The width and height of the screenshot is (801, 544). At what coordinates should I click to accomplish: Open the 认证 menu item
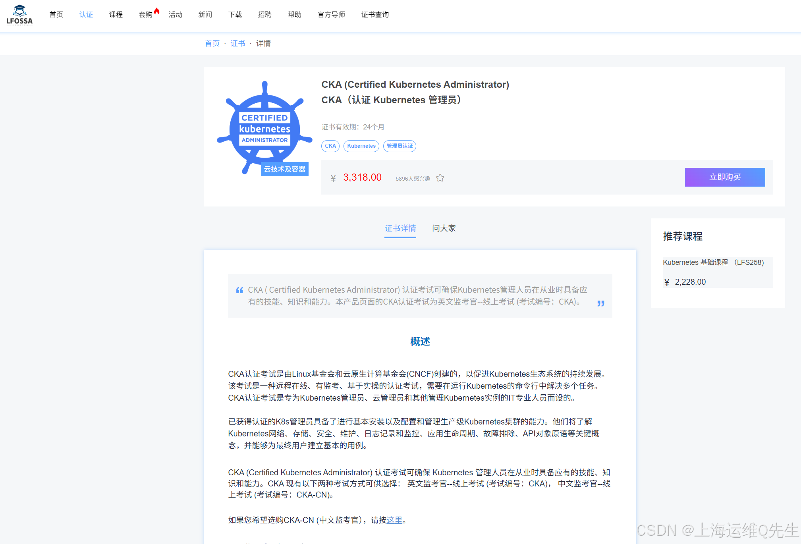[x=86, y=15]
